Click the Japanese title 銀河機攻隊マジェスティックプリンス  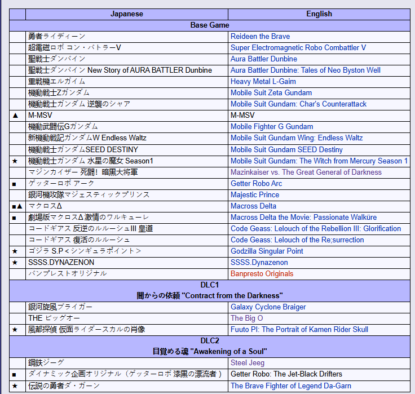pyautogui.click(x=89, y=195)
